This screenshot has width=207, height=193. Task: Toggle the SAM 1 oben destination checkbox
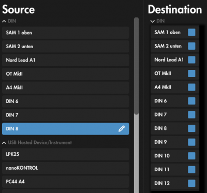191,32
